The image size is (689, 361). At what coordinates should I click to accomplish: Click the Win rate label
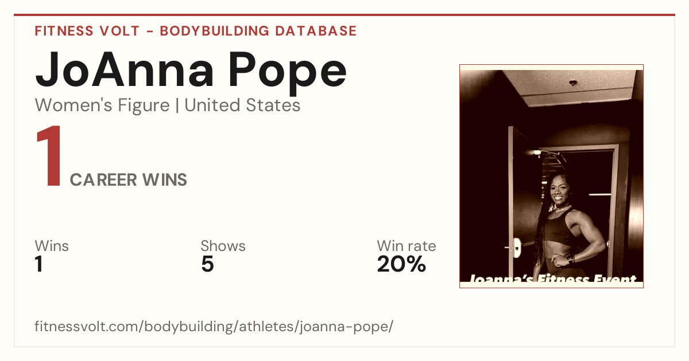(x=407, y=246)
